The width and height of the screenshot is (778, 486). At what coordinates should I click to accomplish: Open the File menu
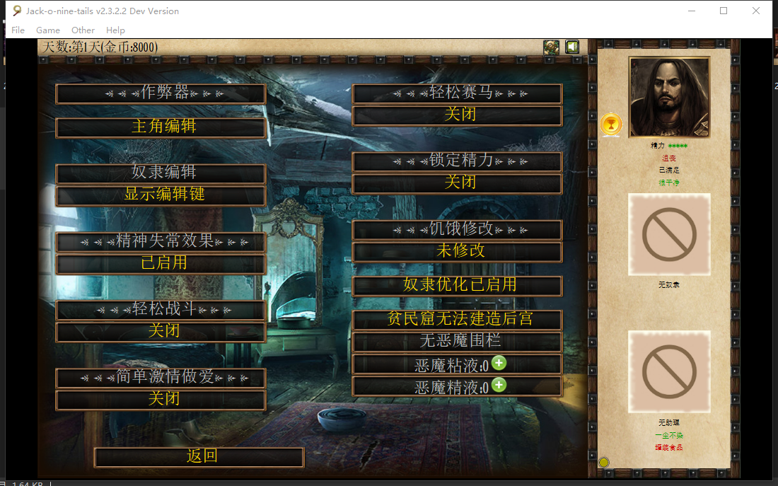pos(18,30)
